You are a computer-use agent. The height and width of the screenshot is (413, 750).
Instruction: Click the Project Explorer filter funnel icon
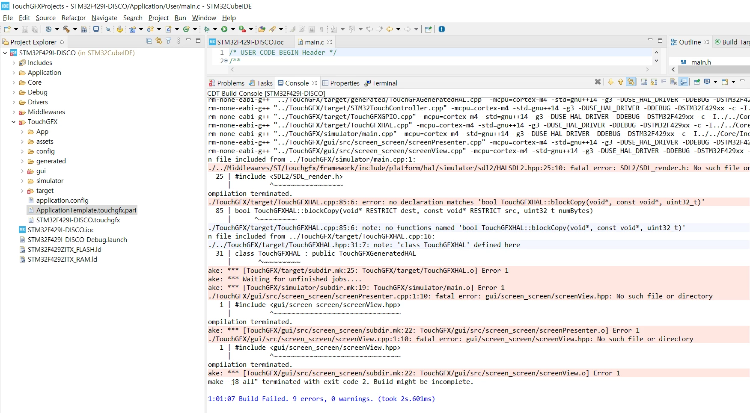click(169, 41)
